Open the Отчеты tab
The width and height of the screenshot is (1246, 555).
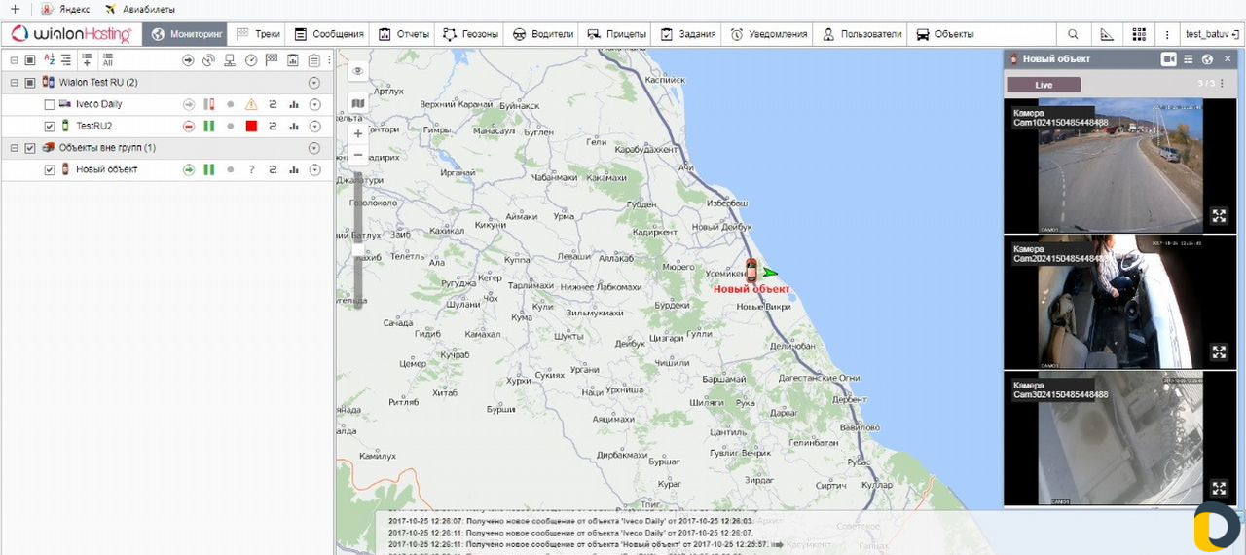pos(403,34)
